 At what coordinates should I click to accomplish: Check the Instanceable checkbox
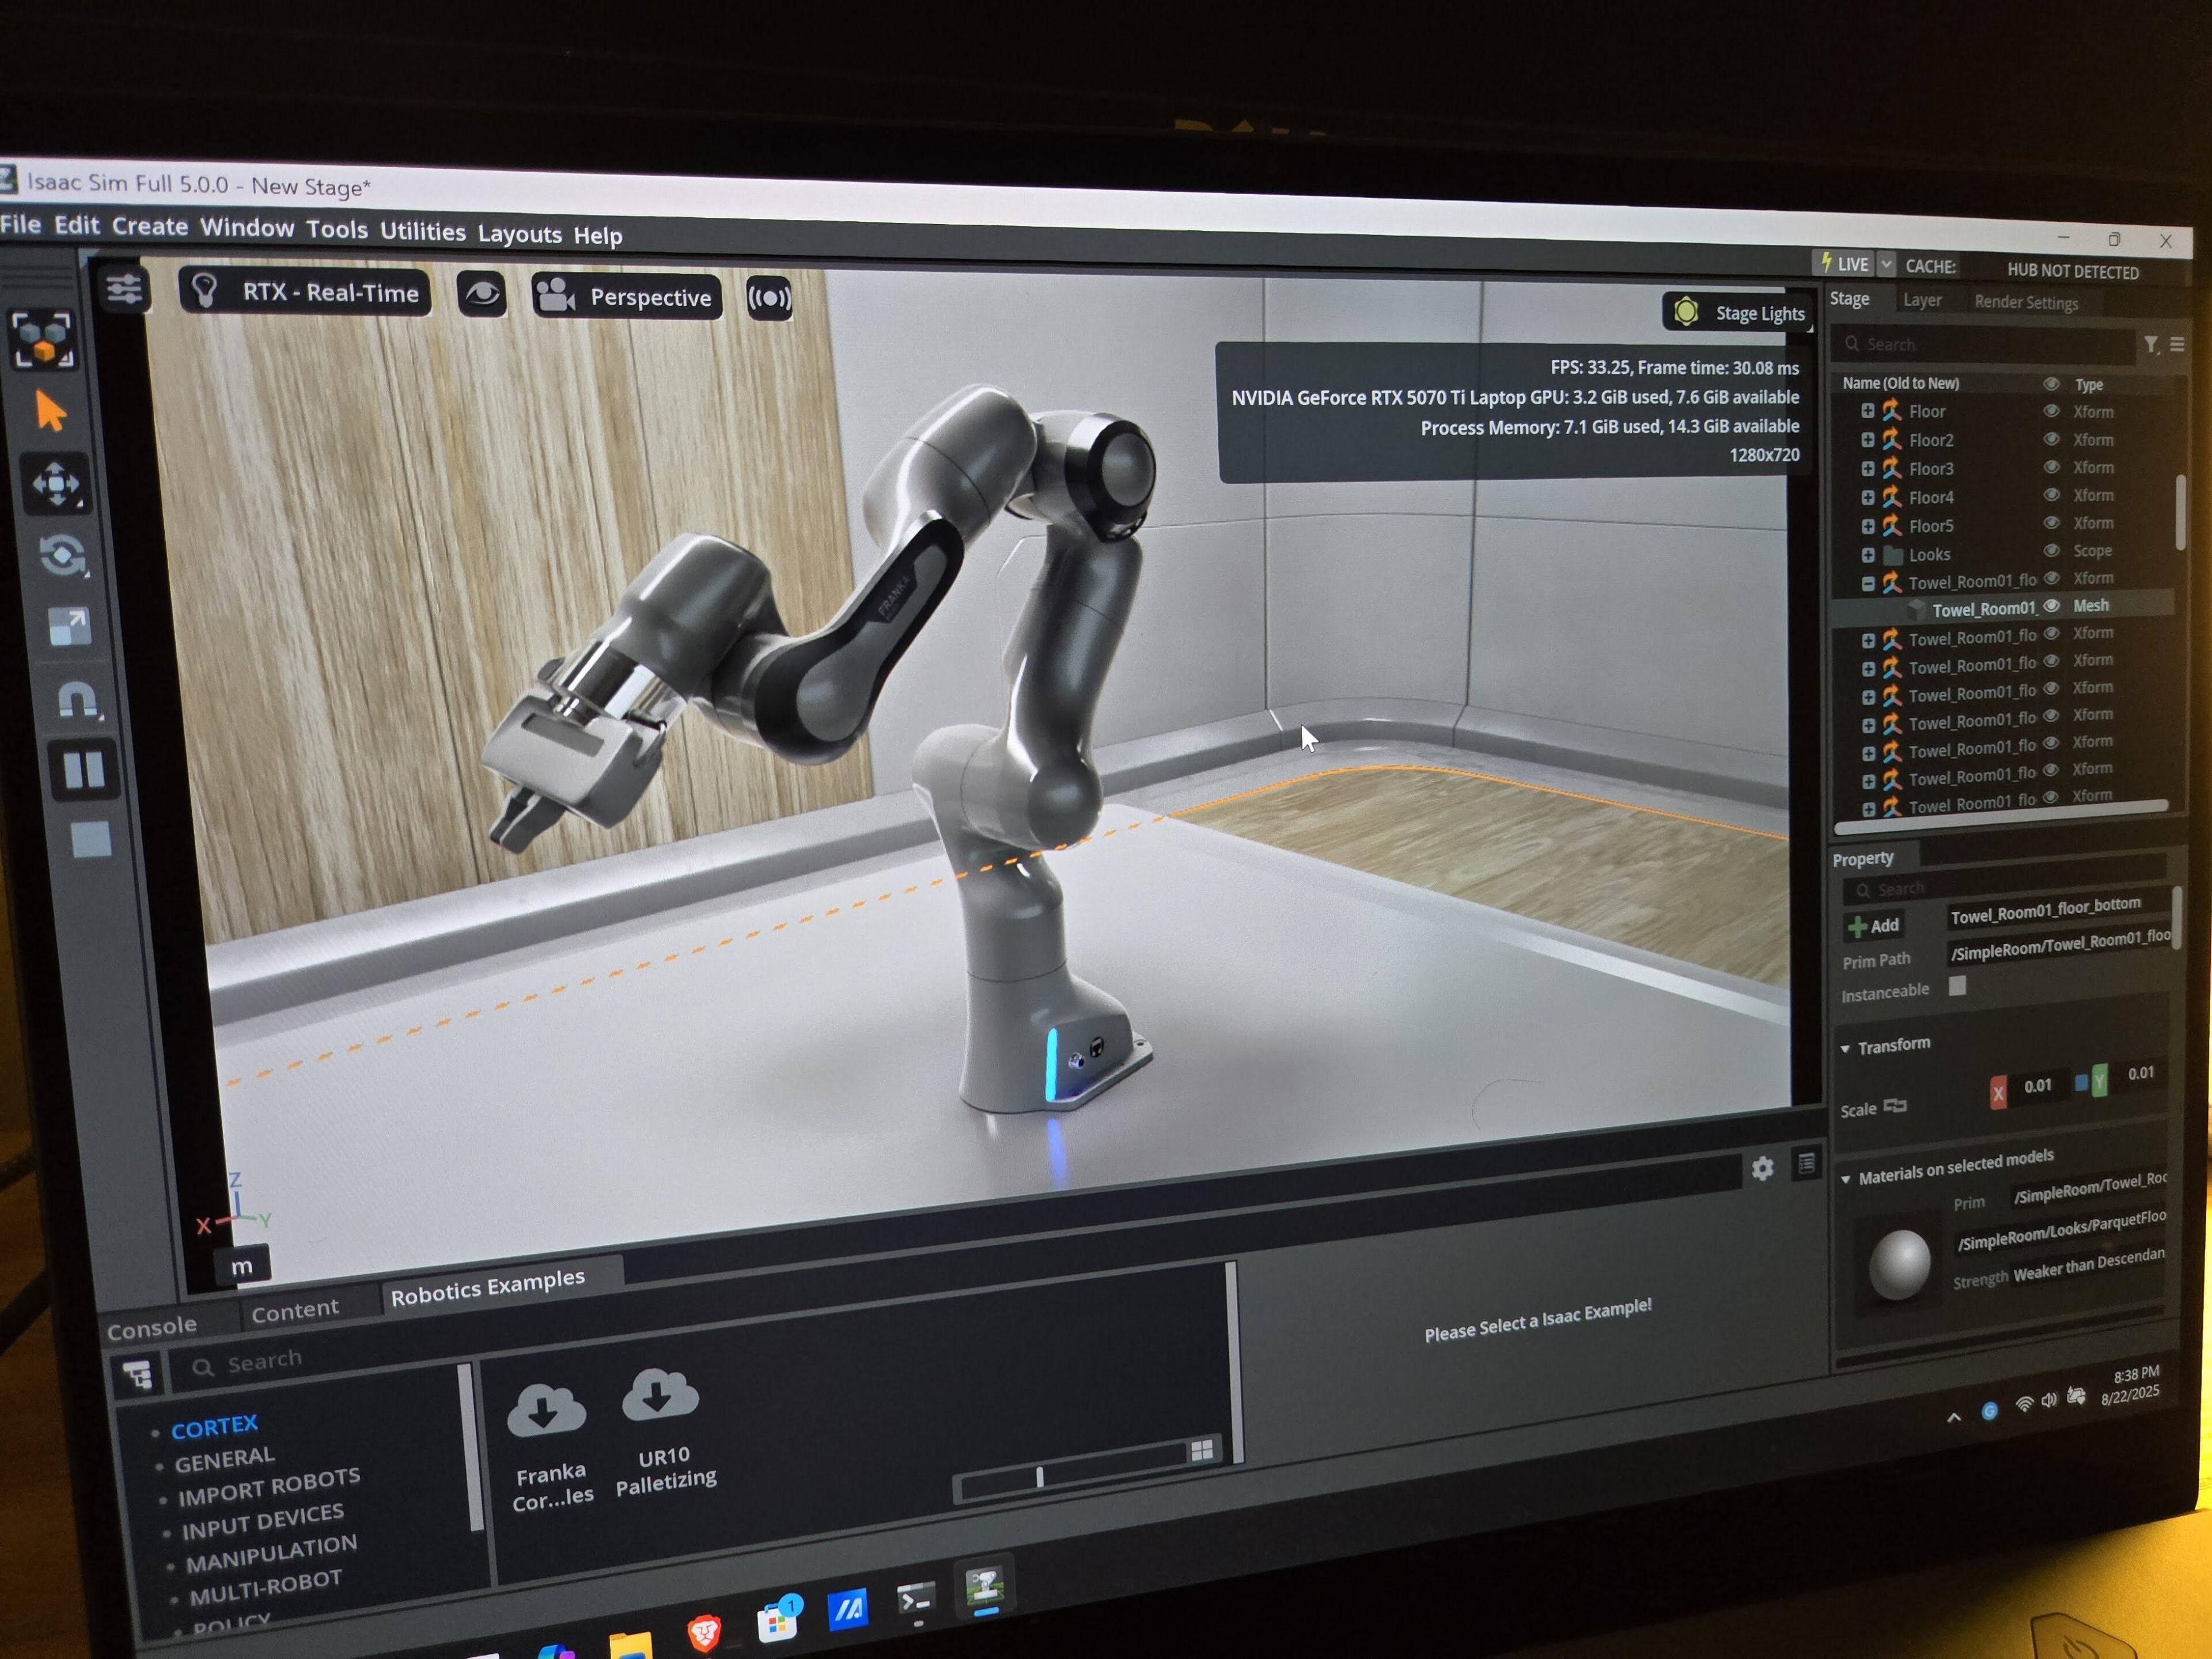point(1957,986)
